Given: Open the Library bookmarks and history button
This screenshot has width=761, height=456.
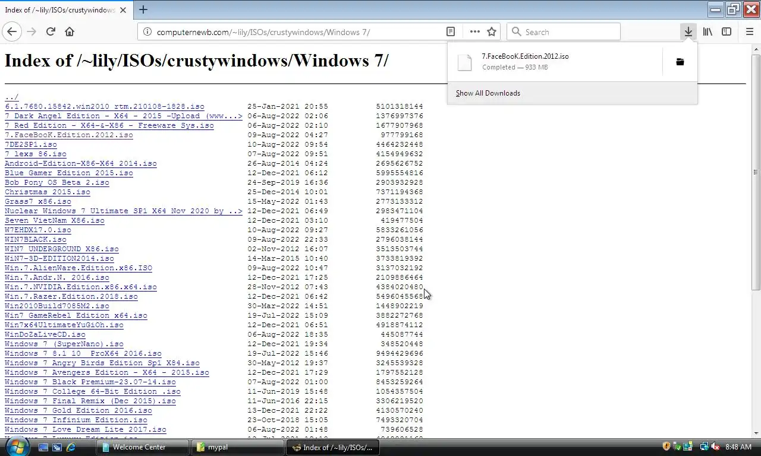Looking at the screenshot, I should tap(707, 31).
